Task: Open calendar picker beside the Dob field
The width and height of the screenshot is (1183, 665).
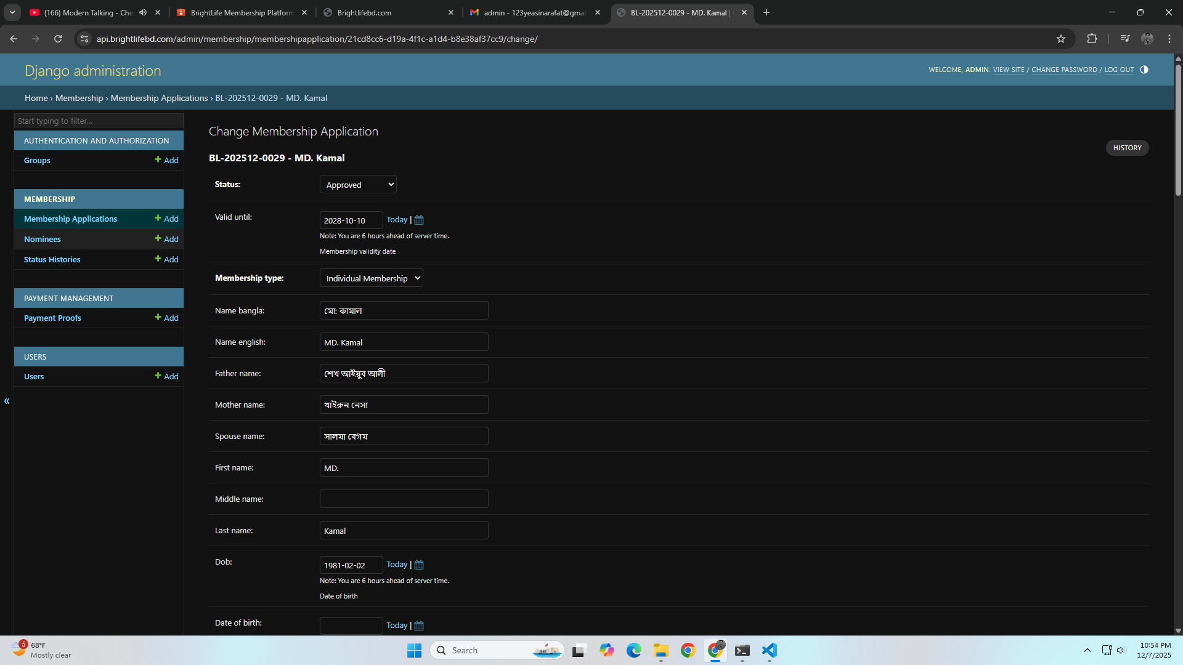Action: coord(418,565)
